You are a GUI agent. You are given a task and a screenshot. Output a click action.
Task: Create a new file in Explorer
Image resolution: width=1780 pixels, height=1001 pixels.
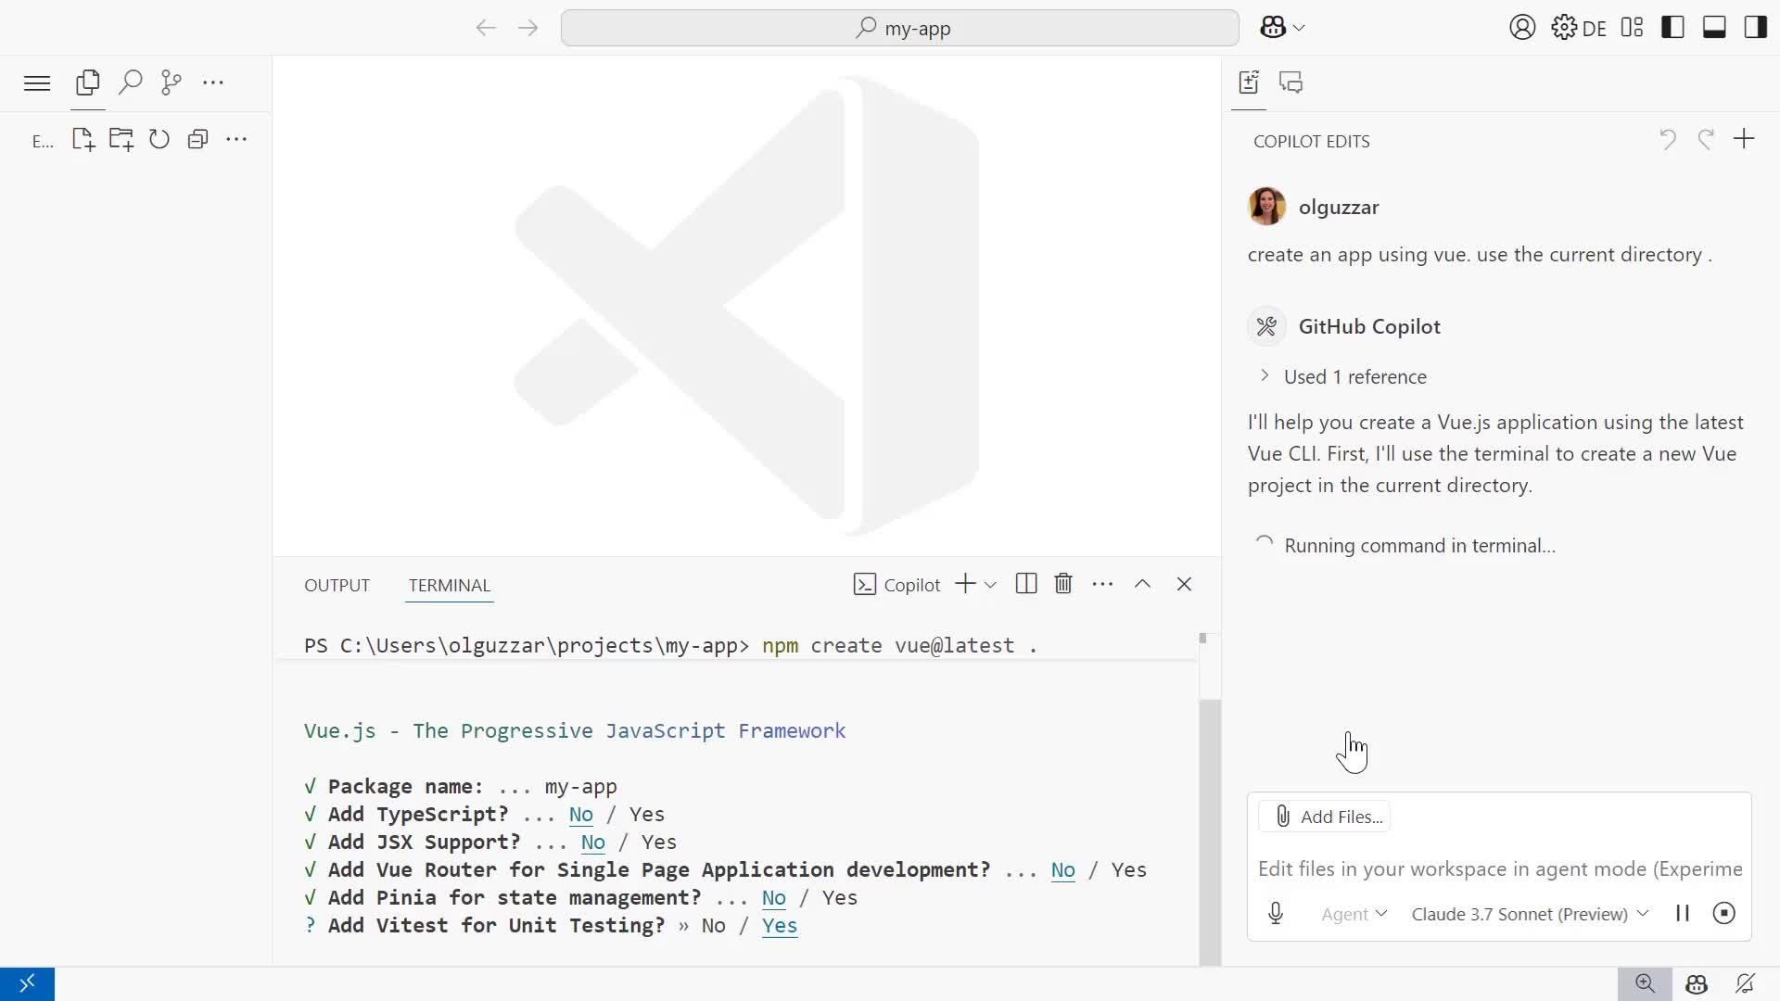[83, 139]
